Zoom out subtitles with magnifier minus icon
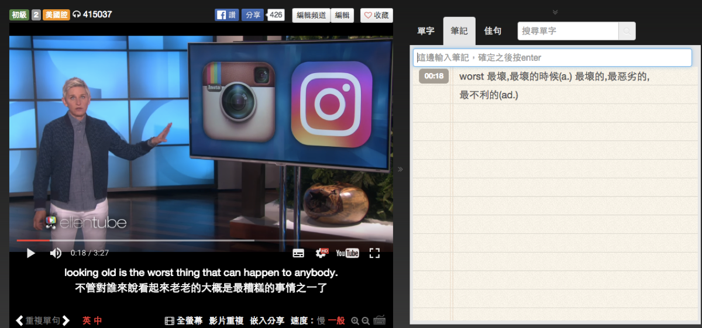 pos(366,321)
